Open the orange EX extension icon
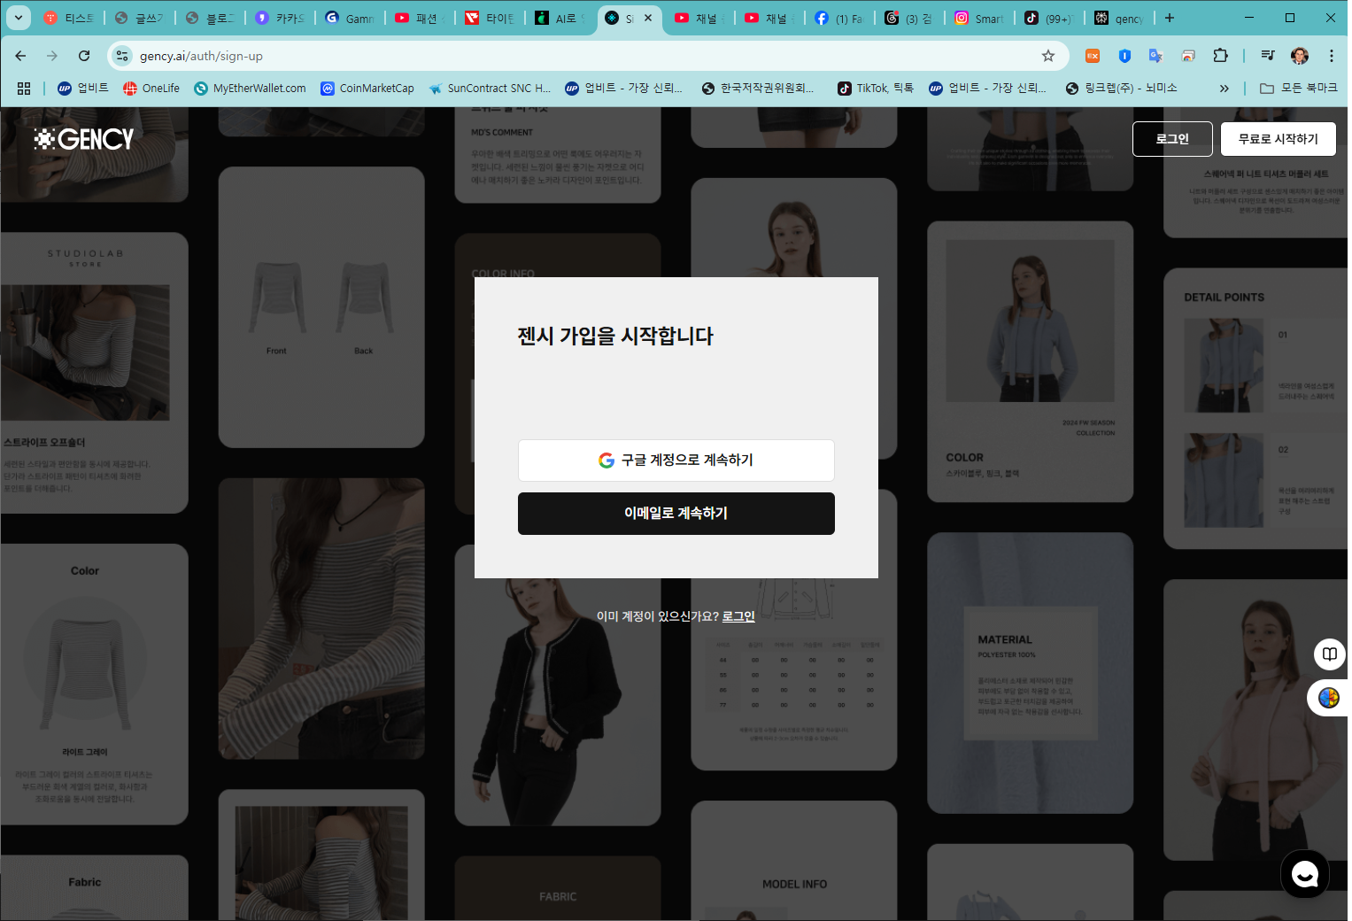This screenshot has height=921, width=1352. 1093,56
